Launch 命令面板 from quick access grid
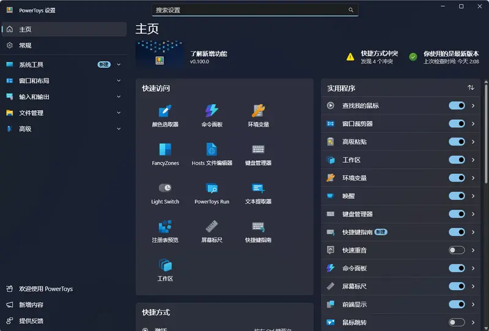Image resolution: width=489 pixels, height=331 pixels. tap(211, 116)
